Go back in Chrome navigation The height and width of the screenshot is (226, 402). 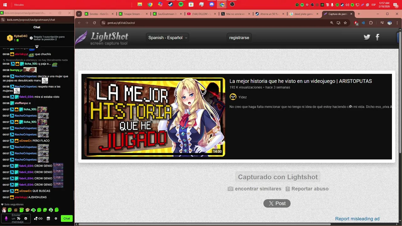(x=79, y=23)
